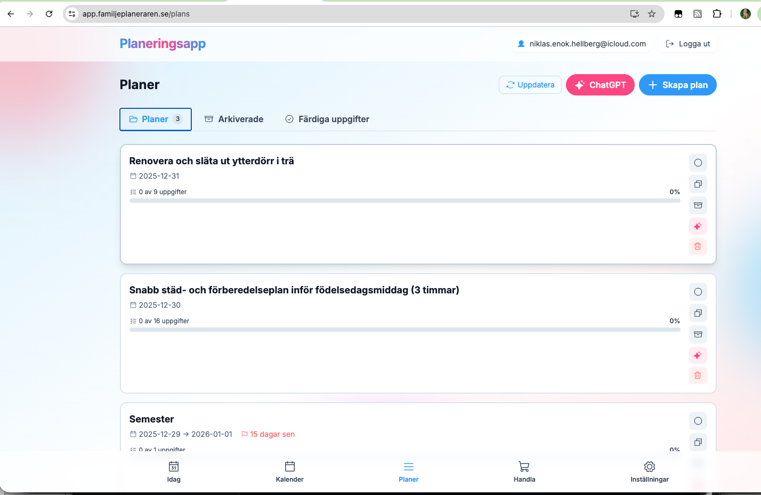Click AI sparkle icon on Snabb städ plan
761x495 pixels.
coord(698,355)
